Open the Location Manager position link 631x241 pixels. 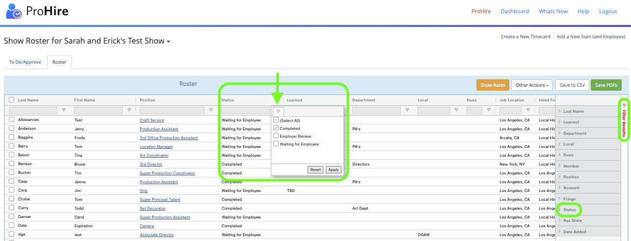(x=157, y=146)
